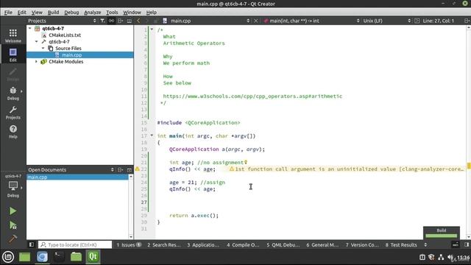Screen dimensions: 471x265
Task: Close the Projects side panel
Action: (x=130, y=21)
